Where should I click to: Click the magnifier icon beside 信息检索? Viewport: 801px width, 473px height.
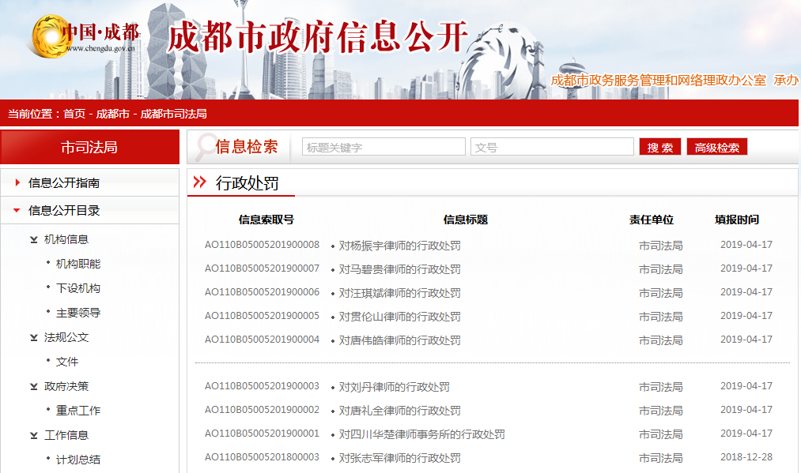pos(204,146)
